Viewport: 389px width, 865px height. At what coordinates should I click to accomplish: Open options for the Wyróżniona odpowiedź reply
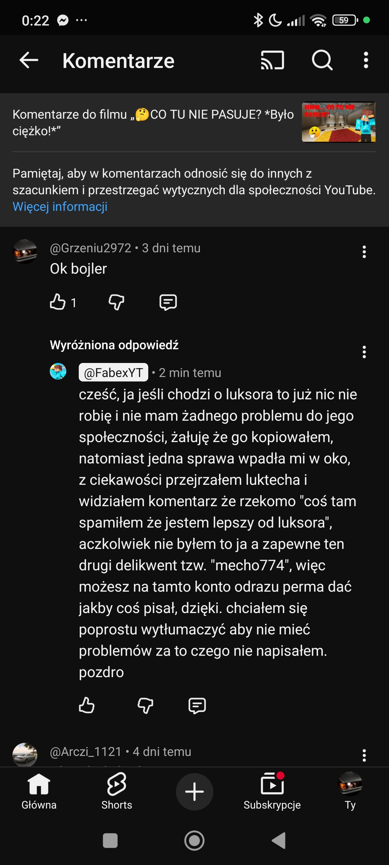pos(364,352)
